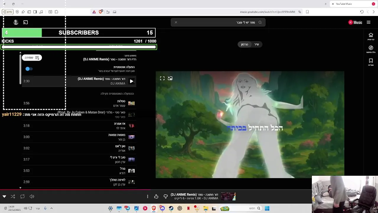Image resolution: width=378 pixels, height=213 pixels.
Task: Show hidden tray icons chevron
Action: pyautogui.click(x=51, y=208)
